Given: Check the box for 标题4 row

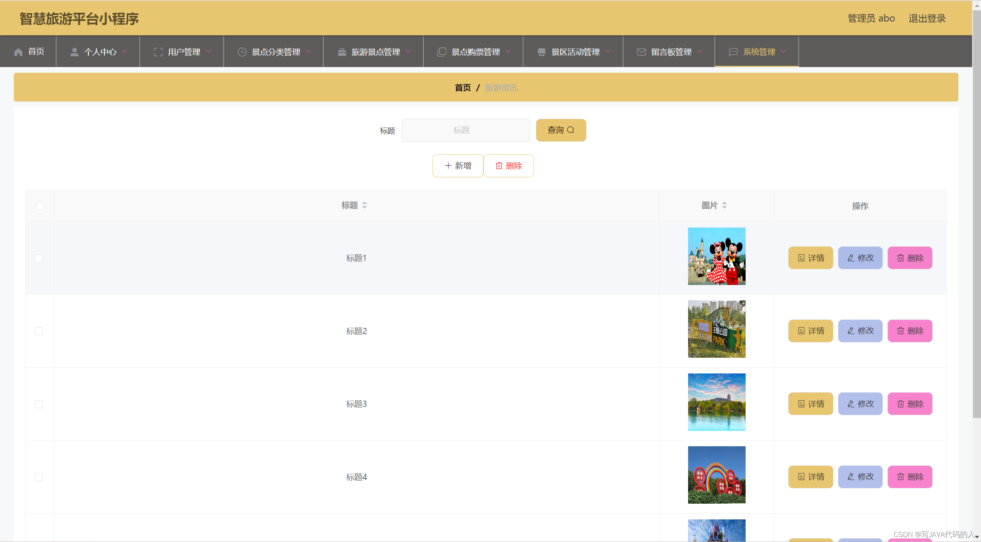Looking at the screenshot, I should pyautogui.click(x=39, y=477).
